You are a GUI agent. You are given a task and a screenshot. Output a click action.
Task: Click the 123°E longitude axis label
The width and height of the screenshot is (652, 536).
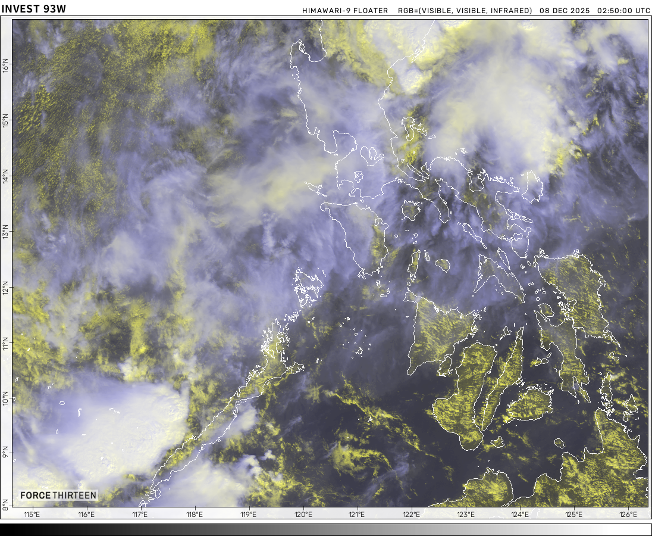pos(465,514)
